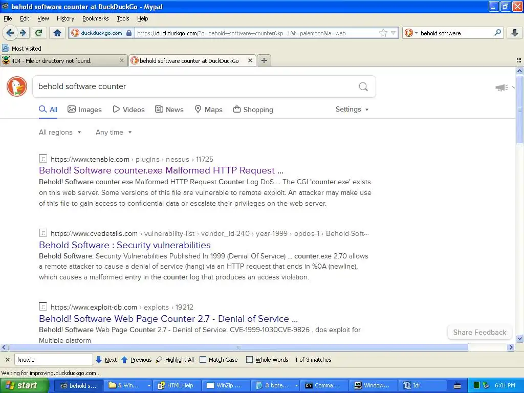Click the favicon beside the cvedetails.com result

(x=43, y=233)
